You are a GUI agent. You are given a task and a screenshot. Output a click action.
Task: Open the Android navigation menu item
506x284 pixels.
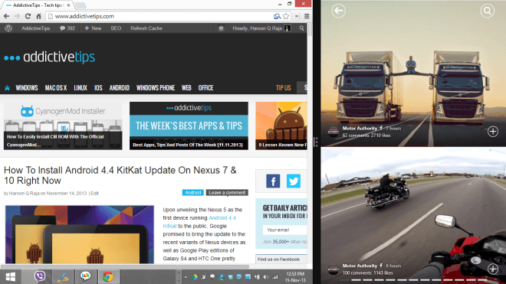[120, 88]
